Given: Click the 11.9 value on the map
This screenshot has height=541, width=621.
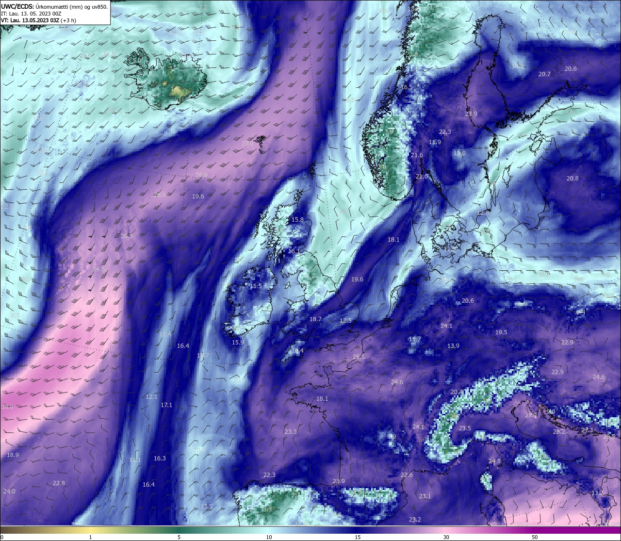Looking at the screenshot, I should click(x=435, y=142).
